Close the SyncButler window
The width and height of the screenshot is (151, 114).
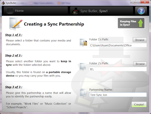coord(145,2)
